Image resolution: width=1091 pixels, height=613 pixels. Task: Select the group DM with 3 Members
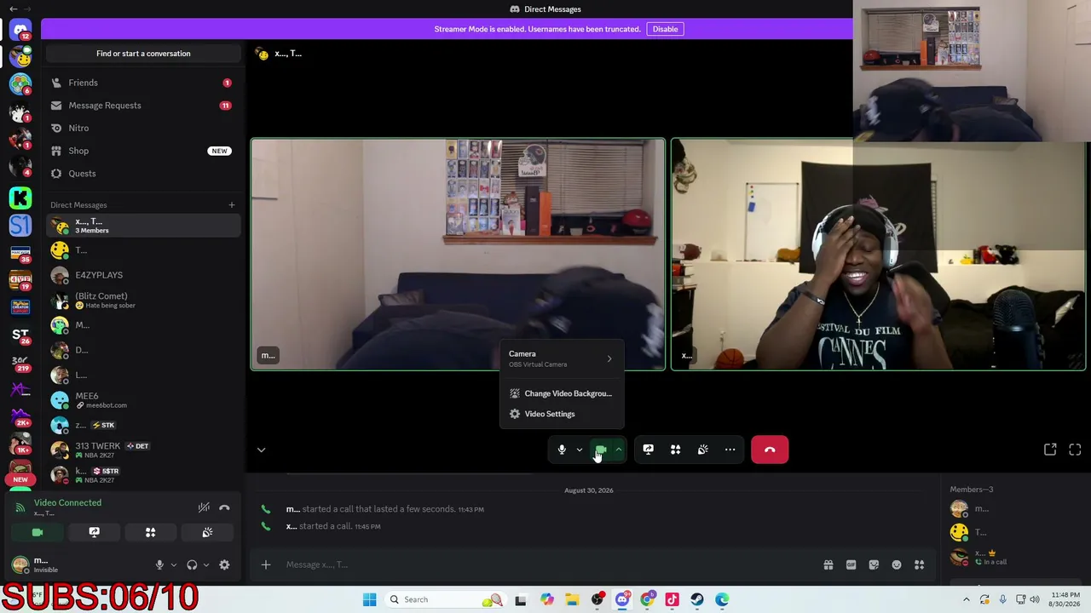[143, 226]
